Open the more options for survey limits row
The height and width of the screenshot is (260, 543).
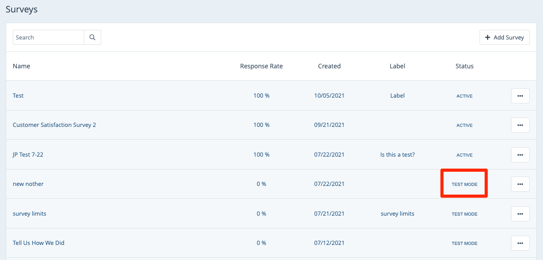pyautogui.click(x=520, y=214)
